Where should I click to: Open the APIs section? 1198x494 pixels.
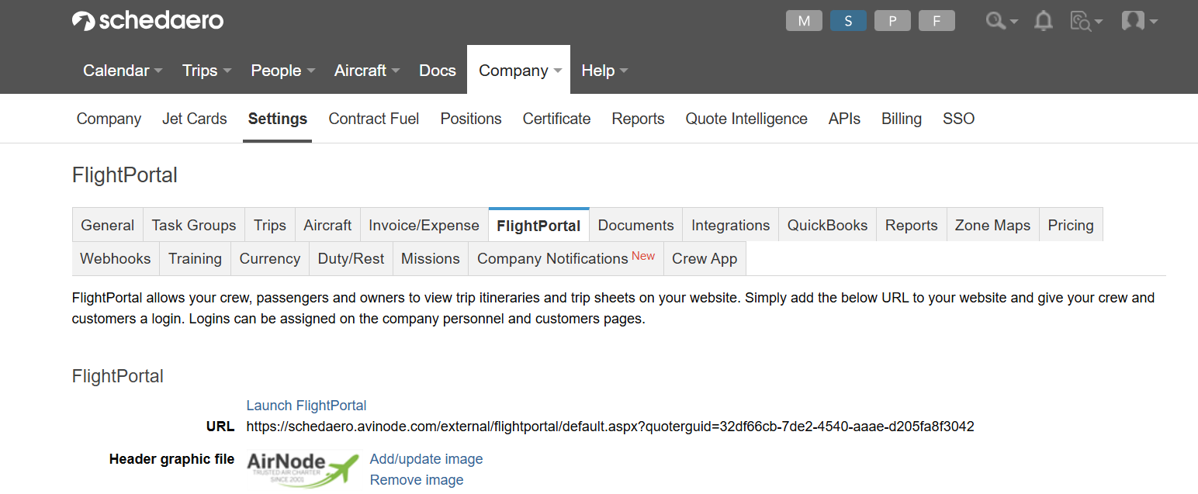click(x=844, y=119)
